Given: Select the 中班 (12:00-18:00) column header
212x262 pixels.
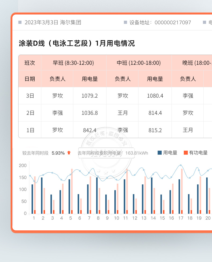Looking at the screenshot, I should (139, 63).
